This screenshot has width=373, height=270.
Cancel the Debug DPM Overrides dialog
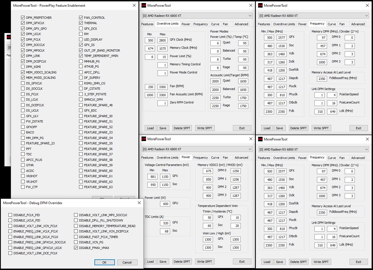[x=127, y=262]
